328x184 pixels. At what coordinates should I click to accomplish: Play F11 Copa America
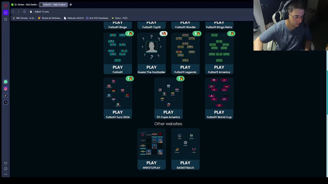pos(168,114)
